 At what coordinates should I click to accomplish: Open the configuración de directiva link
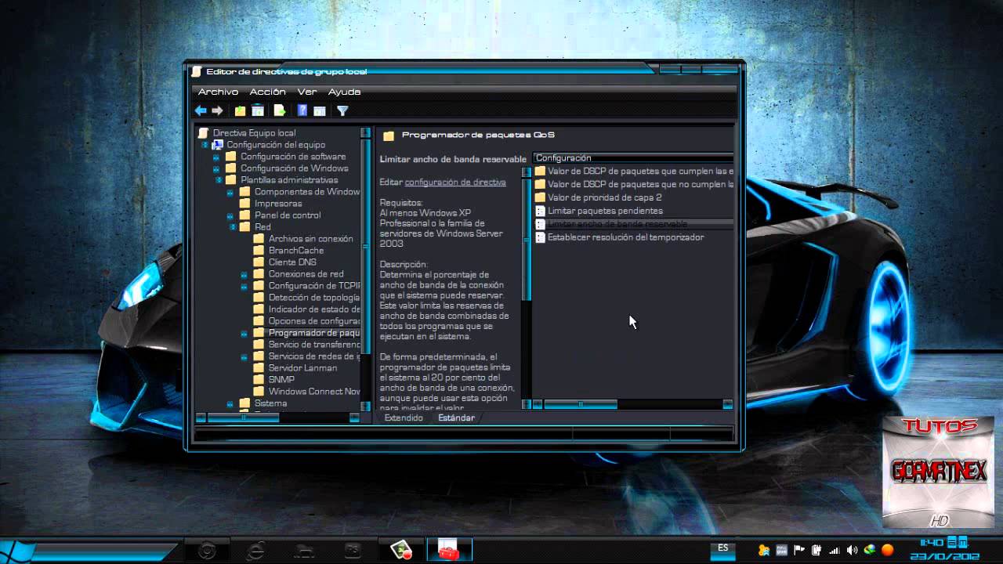pyautogui.click(x=455, y=183)
